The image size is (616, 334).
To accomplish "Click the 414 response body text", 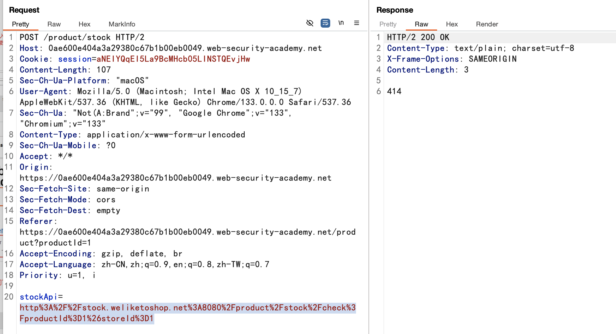I will click(x=394, y=92).
